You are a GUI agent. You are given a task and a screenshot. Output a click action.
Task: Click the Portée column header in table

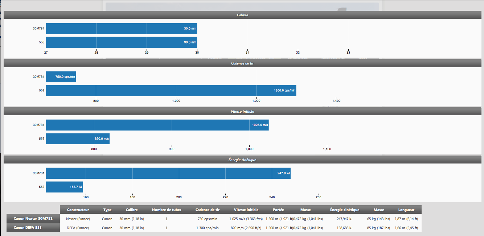pos(278,210)
